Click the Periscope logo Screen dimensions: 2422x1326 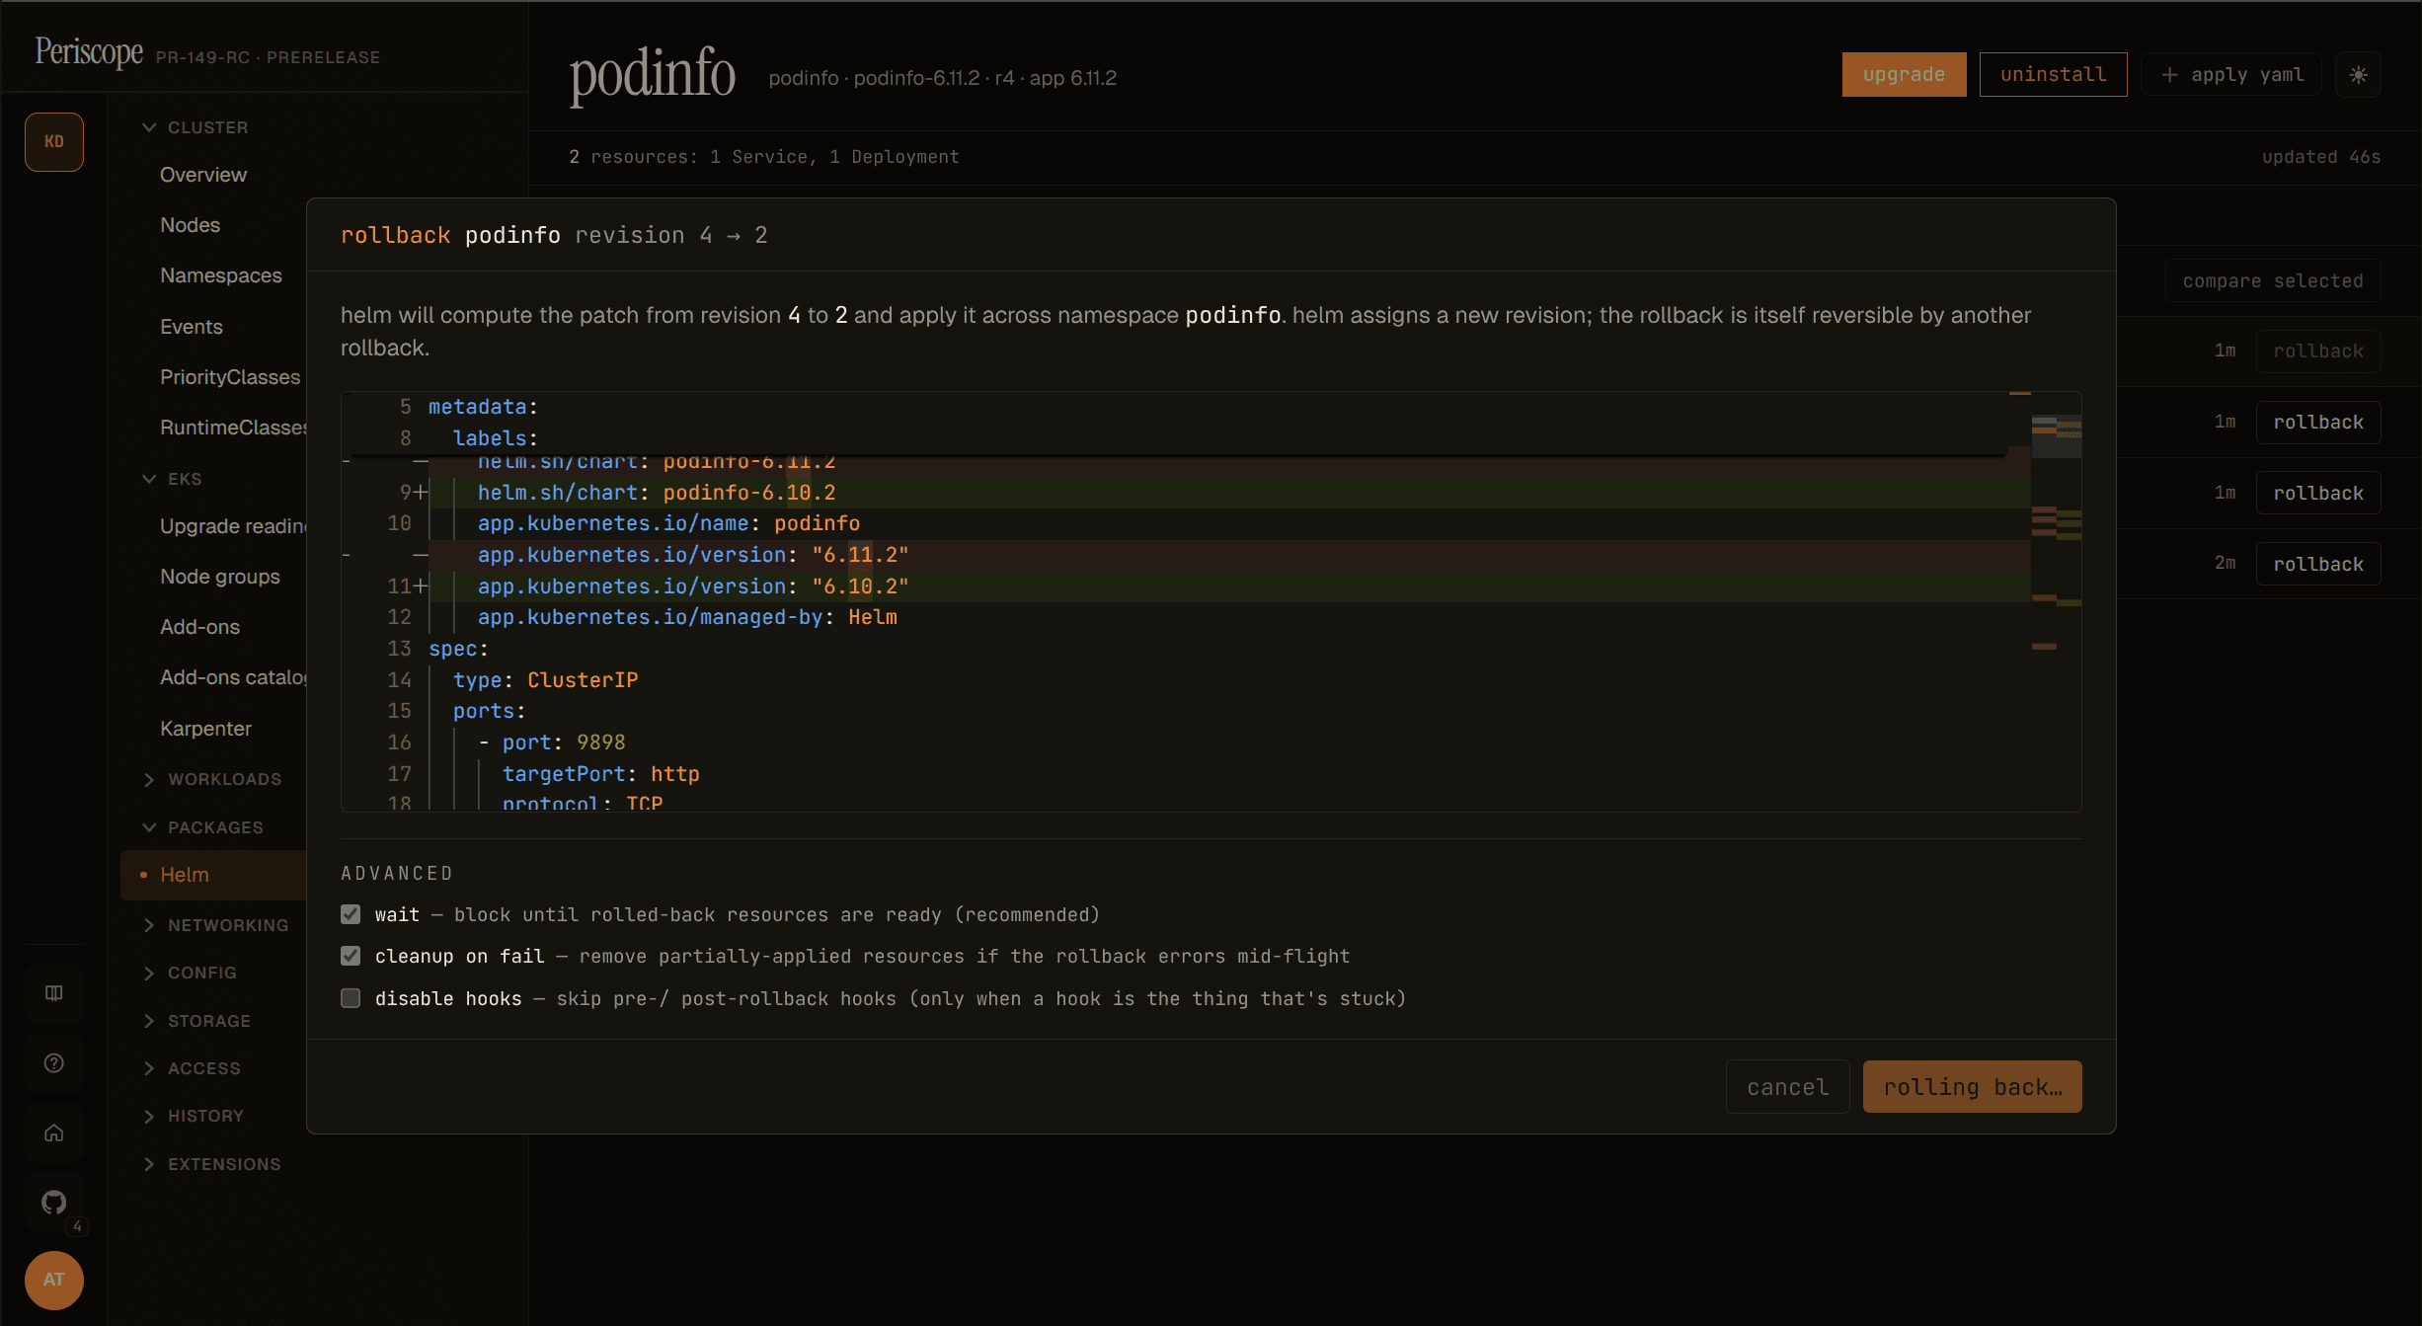pyautogui.click(x=89, y=51)
